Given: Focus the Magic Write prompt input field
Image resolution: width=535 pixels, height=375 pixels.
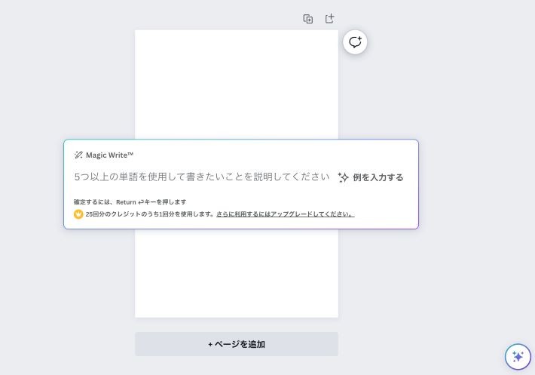Looking at the screenshot, I should [x=202, y=177].
